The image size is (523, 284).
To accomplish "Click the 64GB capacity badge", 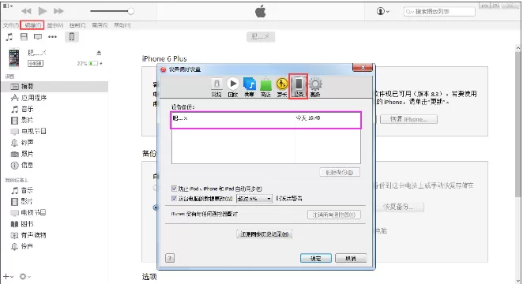I will click(36, 63).
